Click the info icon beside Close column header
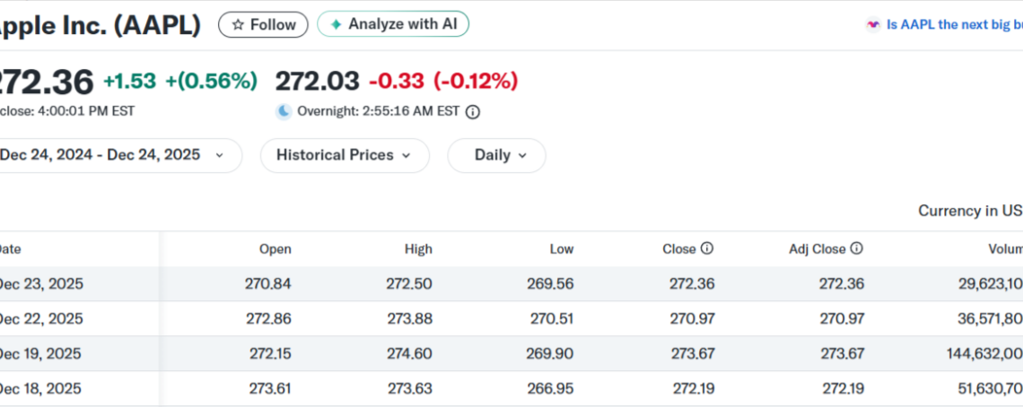The width and height of the screenshot is (1023, 407). click(x=706, y=248)
